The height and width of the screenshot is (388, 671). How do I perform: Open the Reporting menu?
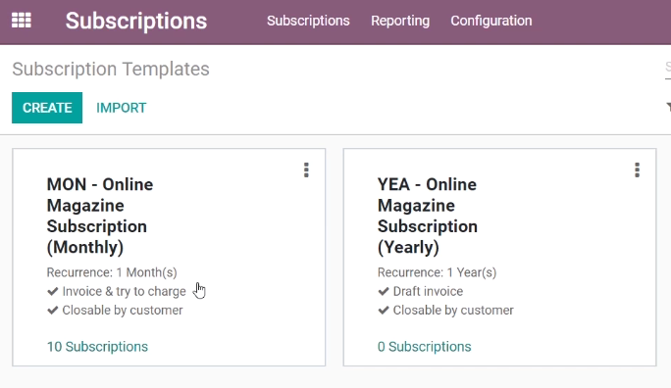[400, 21]
